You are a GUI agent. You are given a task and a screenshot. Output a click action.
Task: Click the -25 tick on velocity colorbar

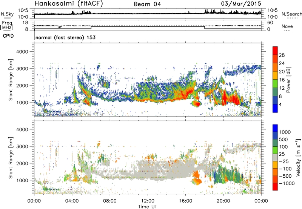point(284,161)
